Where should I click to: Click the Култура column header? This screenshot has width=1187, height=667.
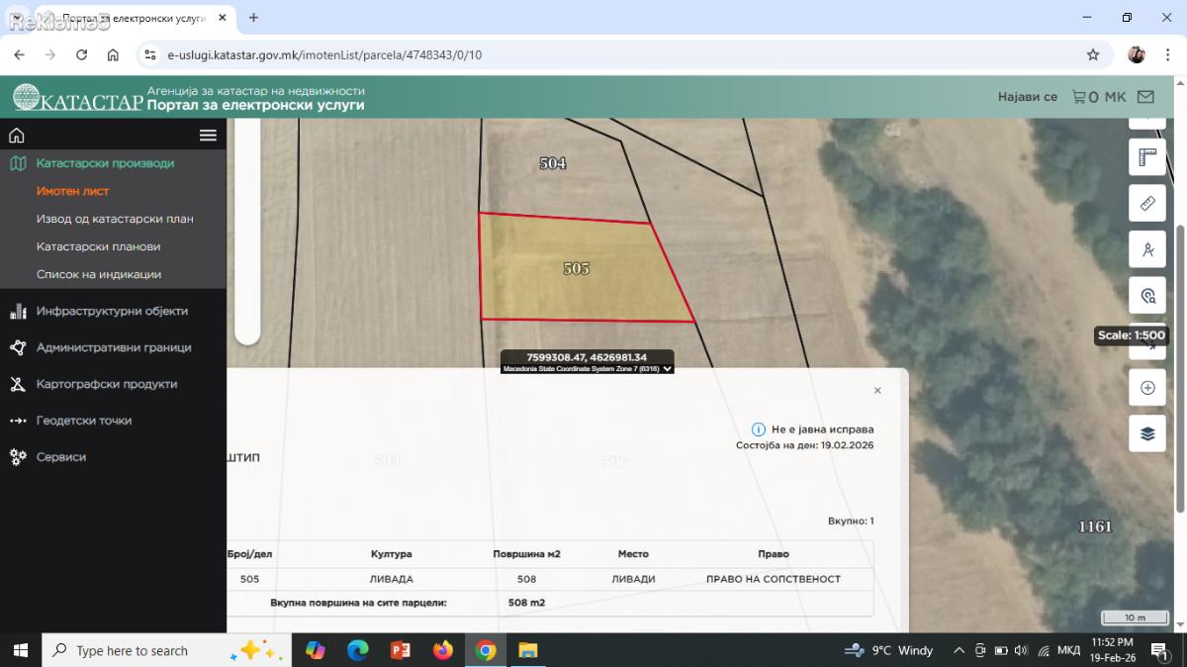(392, 554)
